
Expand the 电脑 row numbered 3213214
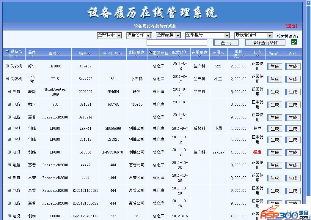pyautogui.click(x=9, y=117)
